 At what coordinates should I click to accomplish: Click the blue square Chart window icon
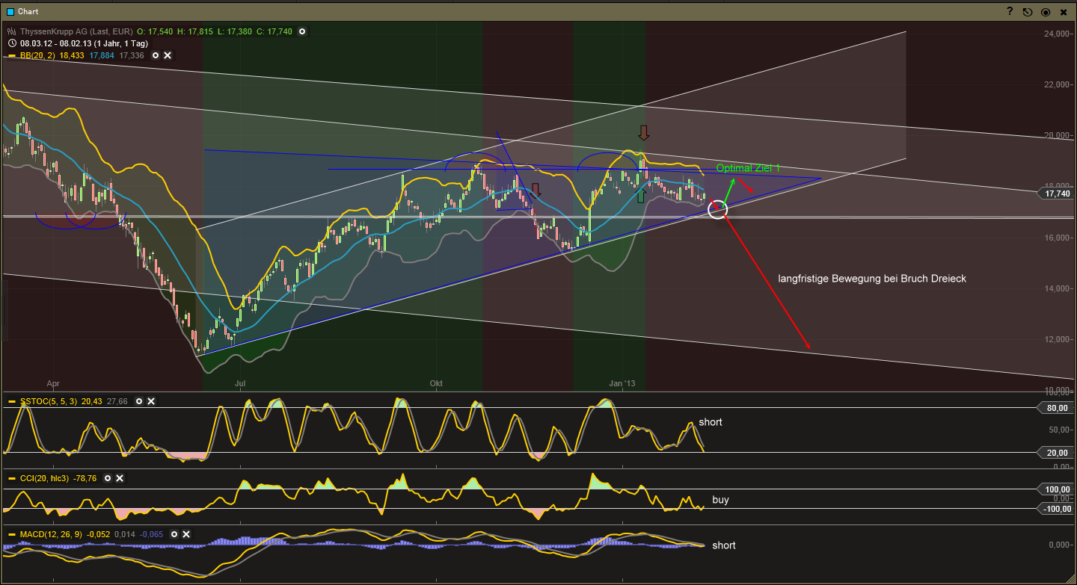pos(10,12)
